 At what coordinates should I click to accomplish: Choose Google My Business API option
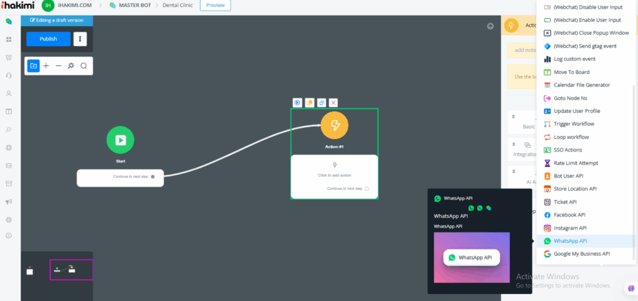(581, 254)
